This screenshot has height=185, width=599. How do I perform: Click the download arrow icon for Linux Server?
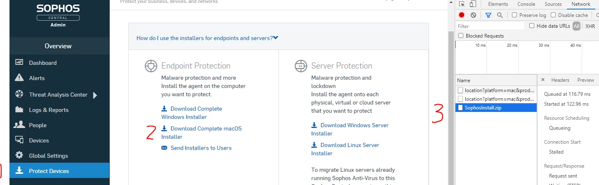314,145
